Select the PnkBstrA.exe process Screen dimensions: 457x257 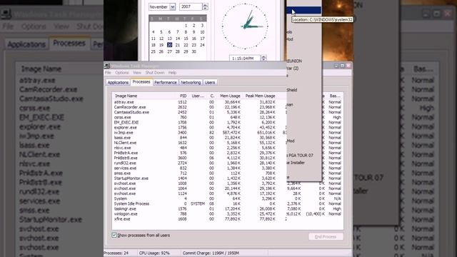pos(227,153)
